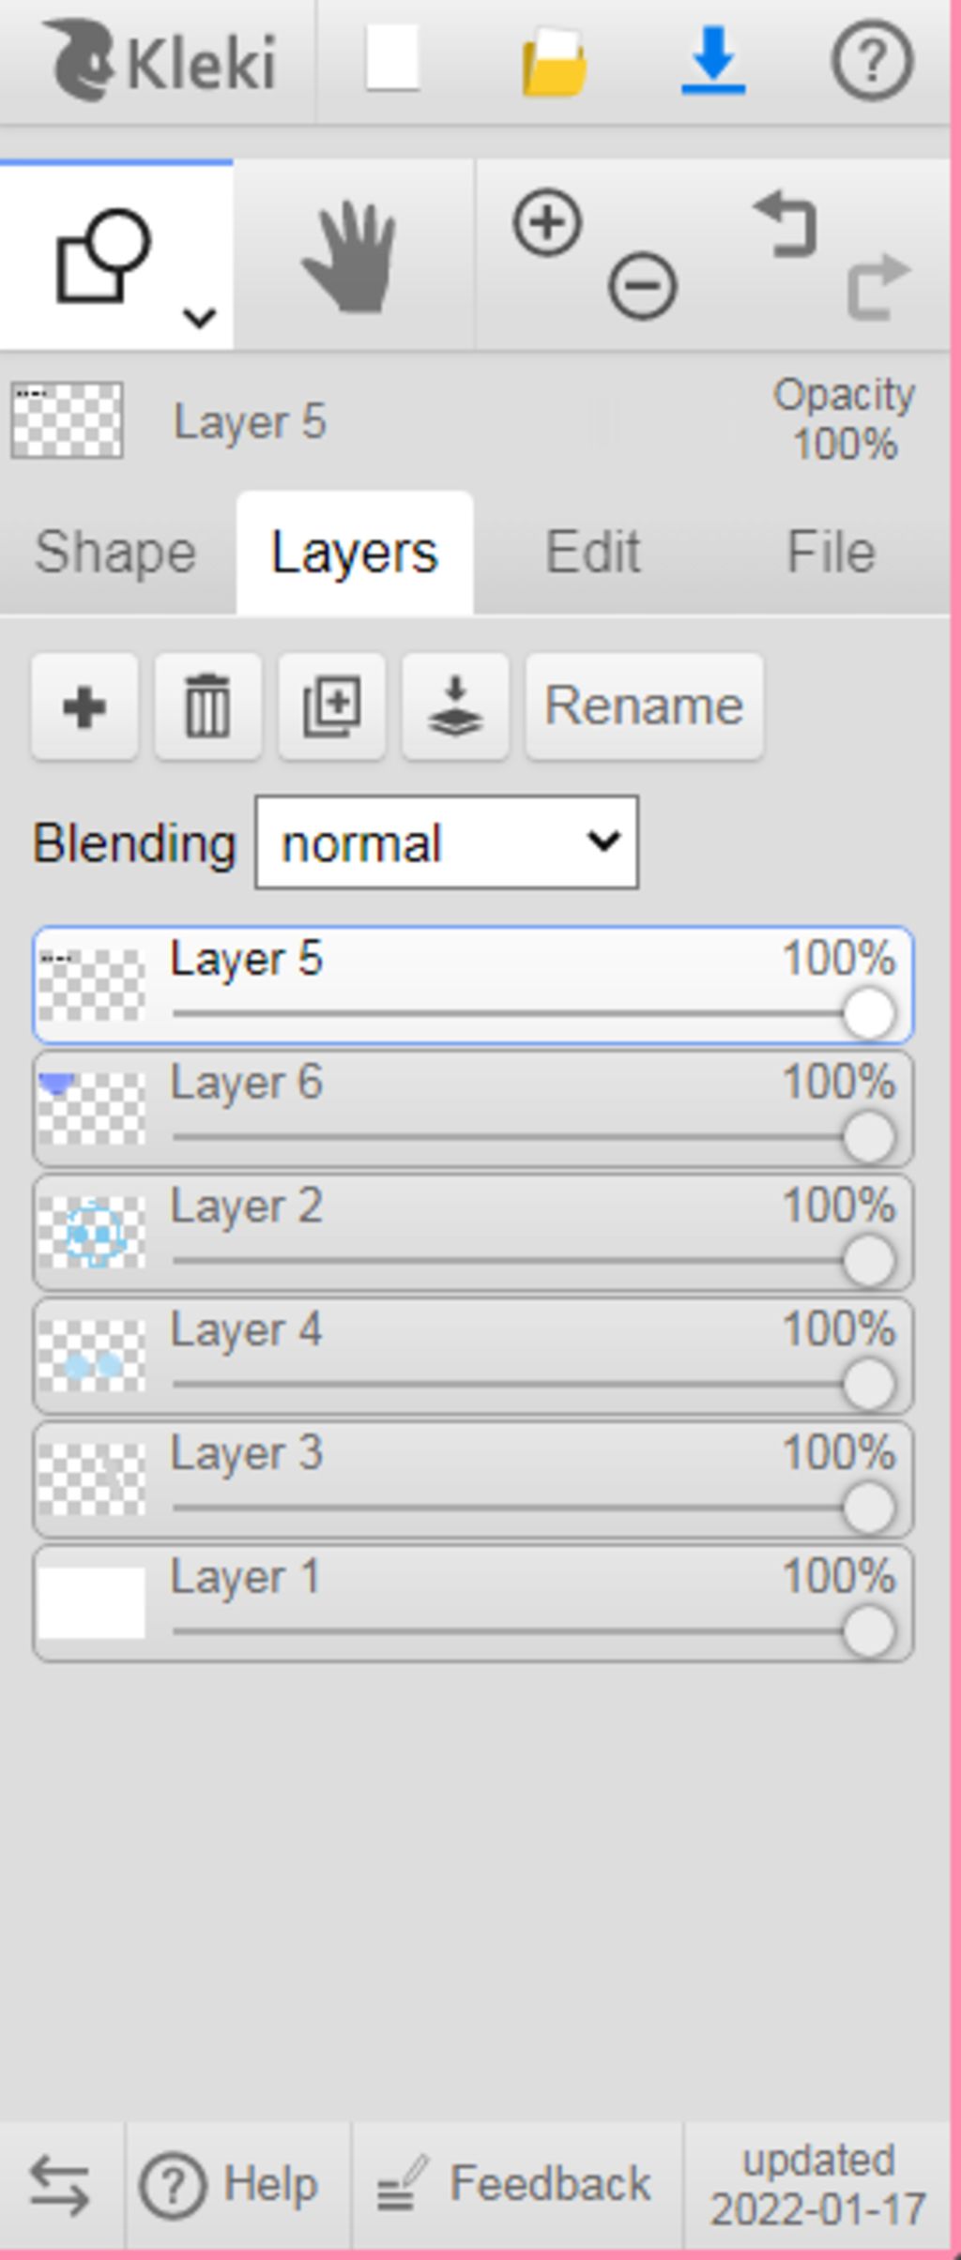Toggle the panel side swap arrows
Viewport: 961px width, 2260px height.
coord(60,2185)
